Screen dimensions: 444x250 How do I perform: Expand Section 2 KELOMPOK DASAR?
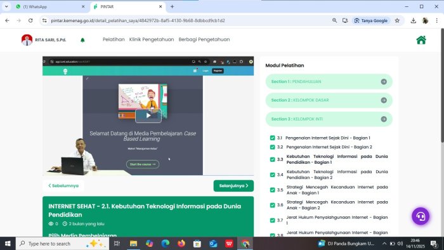pyautogui.click(x=329, y=100)
